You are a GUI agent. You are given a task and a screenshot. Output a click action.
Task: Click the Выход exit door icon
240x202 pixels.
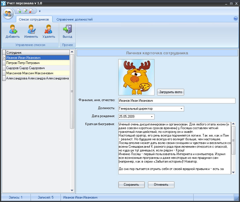(x=67, y=30)
